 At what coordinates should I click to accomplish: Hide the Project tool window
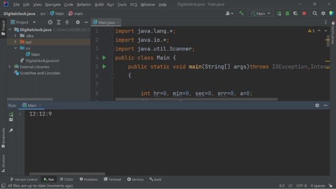(86, 22)
